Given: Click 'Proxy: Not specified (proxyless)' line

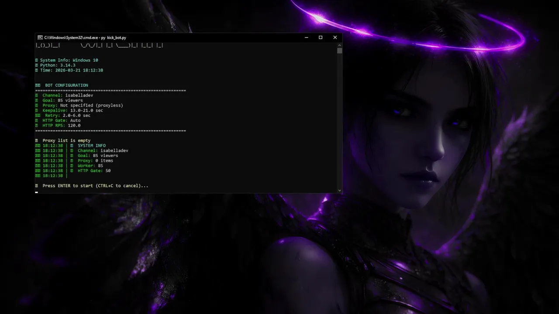Looking at the screenshot, I should pyautogui.click(x=79, y=106).
